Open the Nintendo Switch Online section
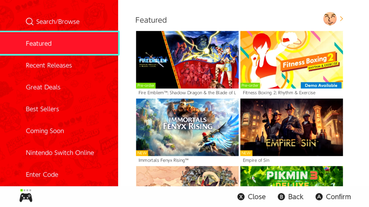Viewport: 369px width, 207px height. 59,153
